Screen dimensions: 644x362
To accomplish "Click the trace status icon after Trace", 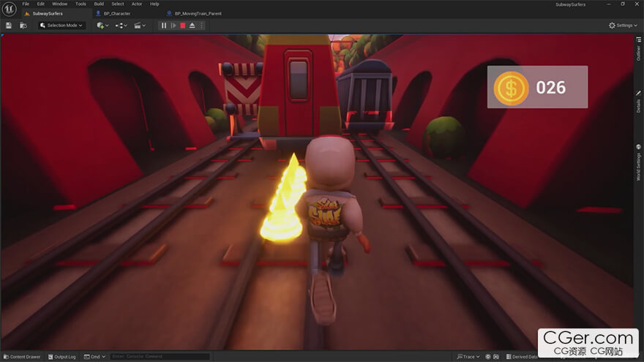I will pos(488,357).
